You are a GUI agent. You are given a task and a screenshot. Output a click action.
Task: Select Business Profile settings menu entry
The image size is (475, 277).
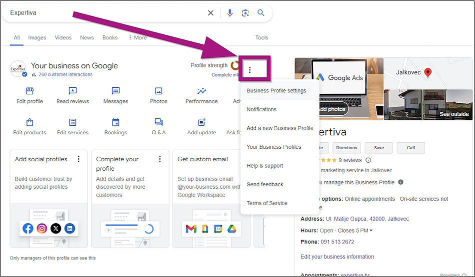[x=279, y=91]
